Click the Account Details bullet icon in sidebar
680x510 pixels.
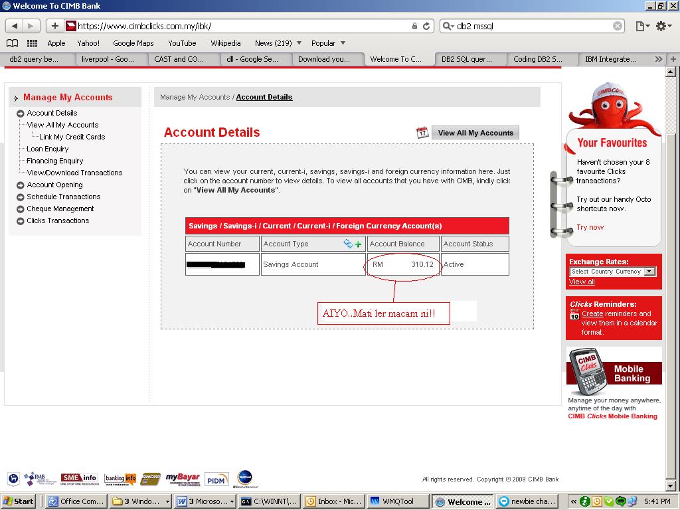pos(21,114)
